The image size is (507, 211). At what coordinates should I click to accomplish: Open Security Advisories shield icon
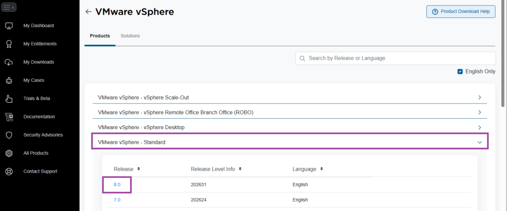tap(9, 135)
